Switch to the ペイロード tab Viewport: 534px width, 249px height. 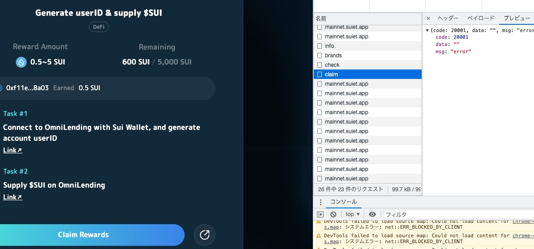[481, 18]
